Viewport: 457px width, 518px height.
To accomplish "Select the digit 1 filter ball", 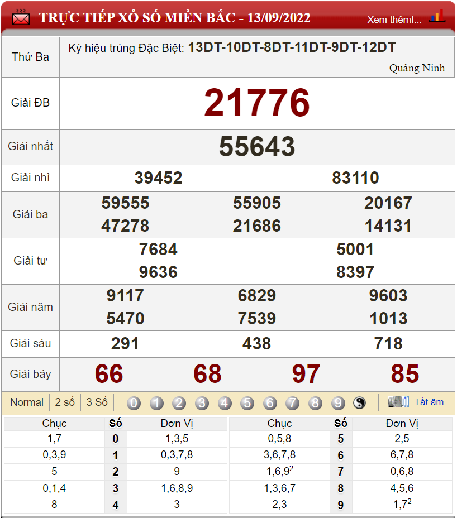I will [156, 403].
